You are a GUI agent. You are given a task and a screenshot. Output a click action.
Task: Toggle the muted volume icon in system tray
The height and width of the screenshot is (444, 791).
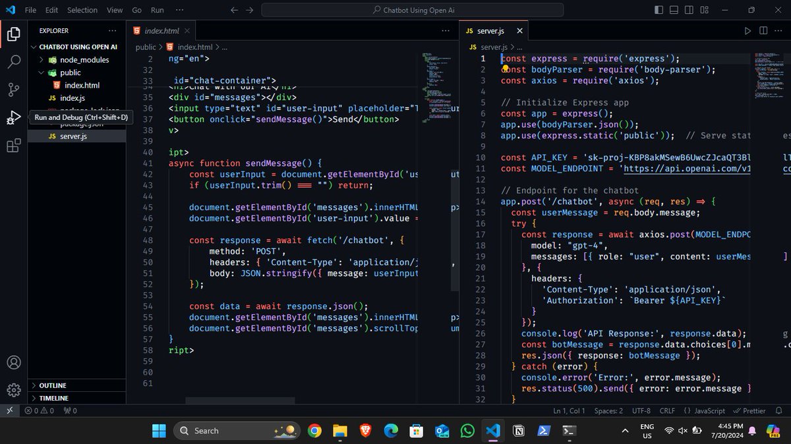[x=683, y=431]
